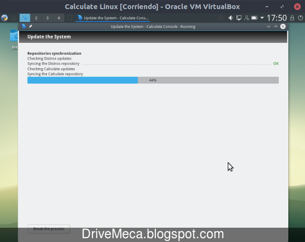Screen dimensions: 305x242
Task: Click the 'Checking Calculate updates' line
Action: click(51, 69)
